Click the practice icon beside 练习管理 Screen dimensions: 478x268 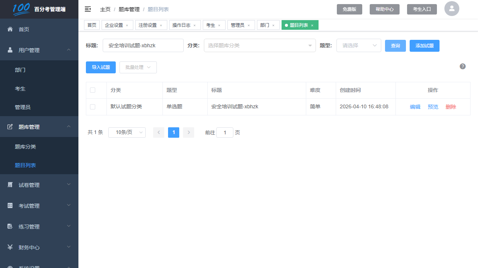[10, 226]
